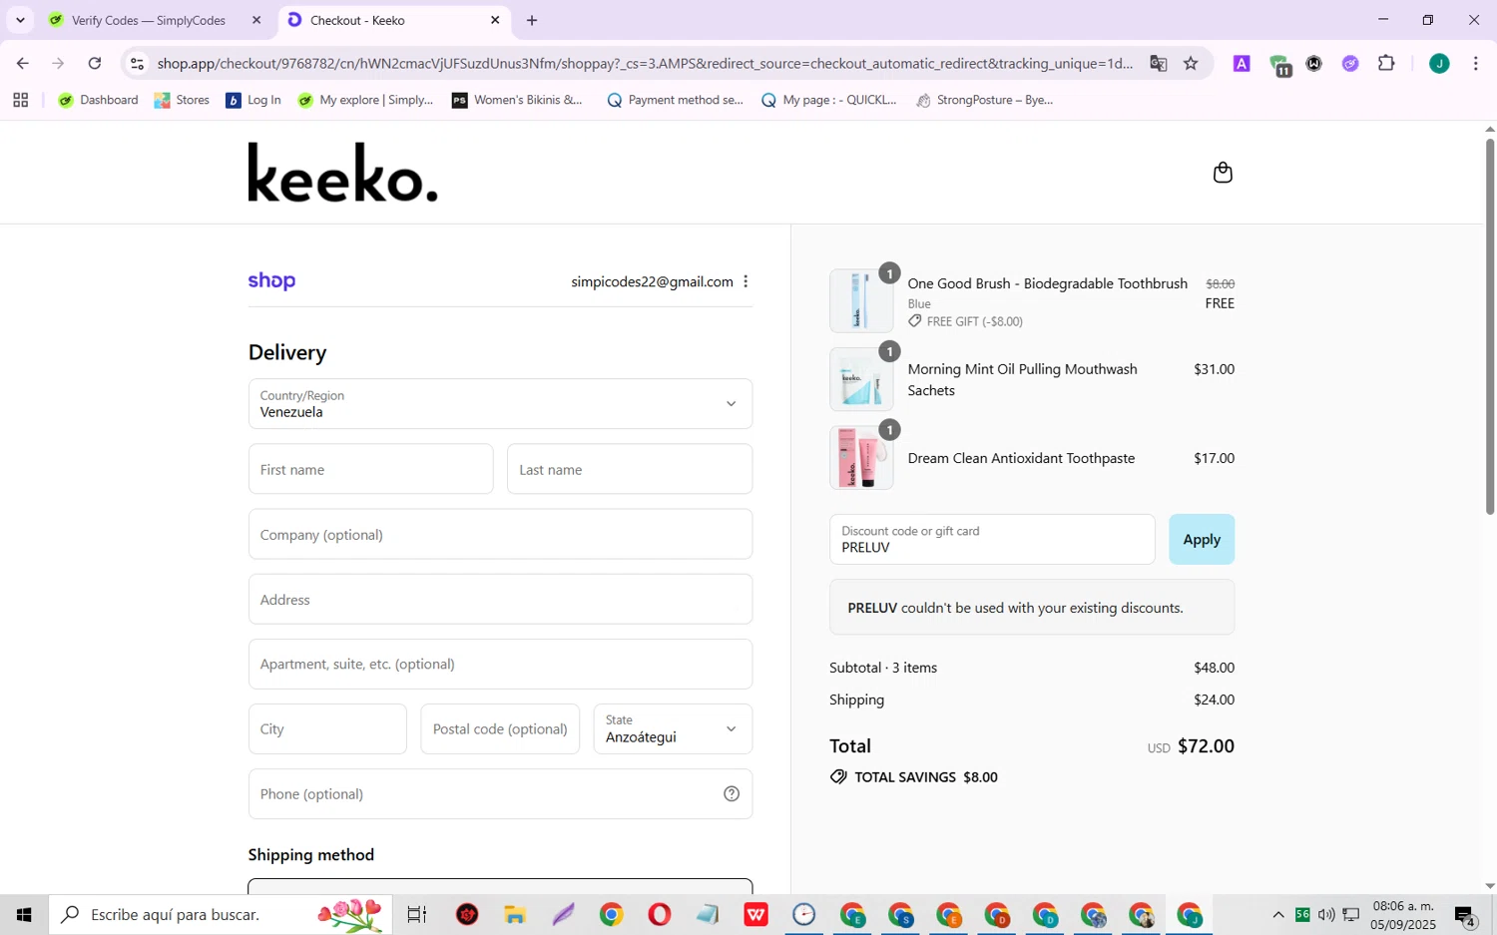Image resolution: width=1497 pixels, height=935 pixels.
Task: Open the Women's Bikinis bookmark
Action: [x=517, y=100]
